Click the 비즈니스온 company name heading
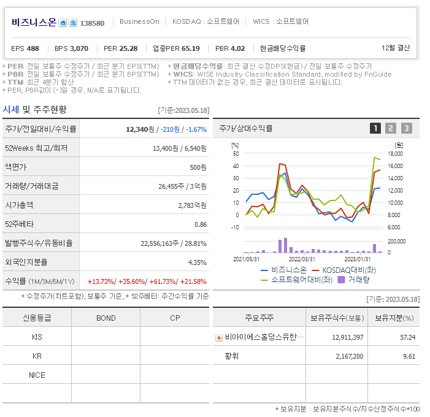 click(34, 22)
